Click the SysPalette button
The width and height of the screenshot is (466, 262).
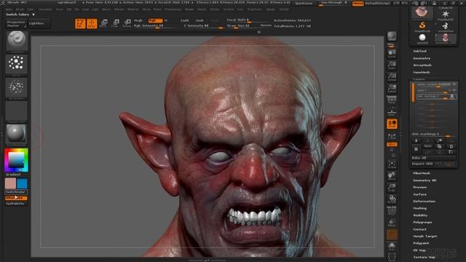point(16,204)
